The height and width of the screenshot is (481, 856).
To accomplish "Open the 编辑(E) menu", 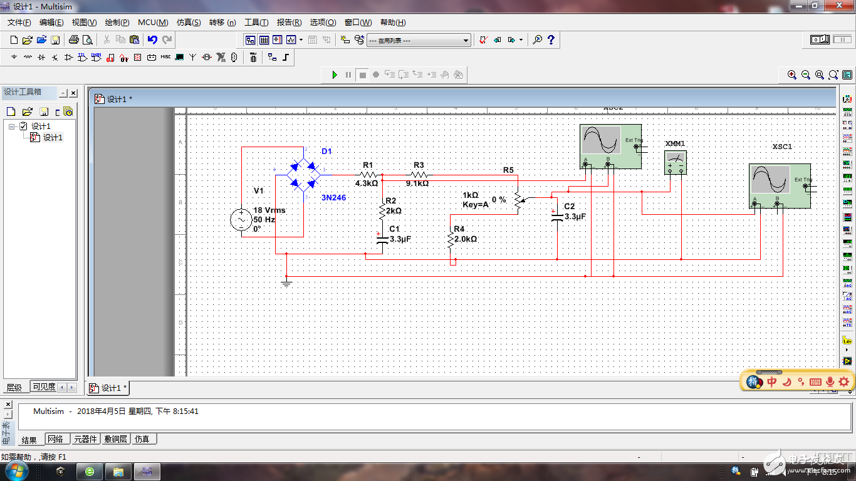I will coord(51,22).
